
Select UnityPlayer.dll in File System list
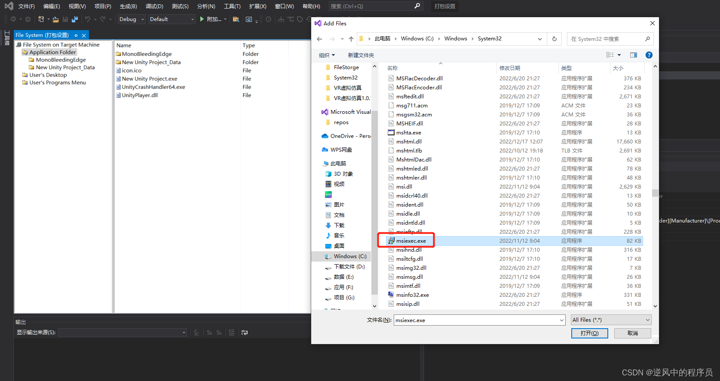139,95
